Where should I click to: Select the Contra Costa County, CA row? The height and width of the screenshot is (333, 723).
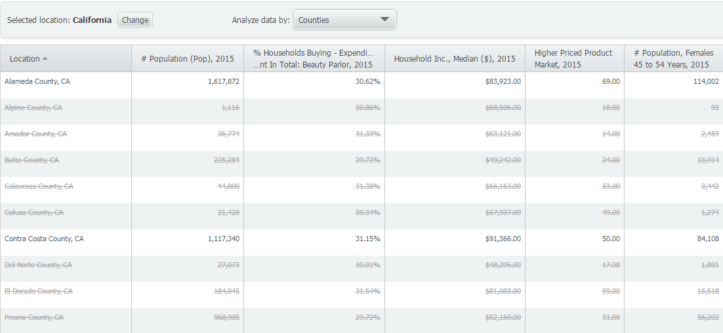click(44, 239)
